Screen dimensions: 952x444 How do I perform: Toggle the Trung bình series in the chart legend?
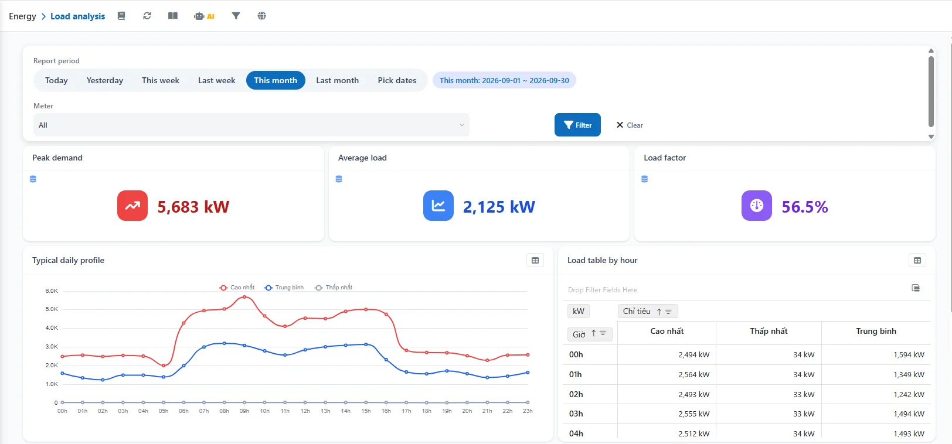click(x=284, y=288)
